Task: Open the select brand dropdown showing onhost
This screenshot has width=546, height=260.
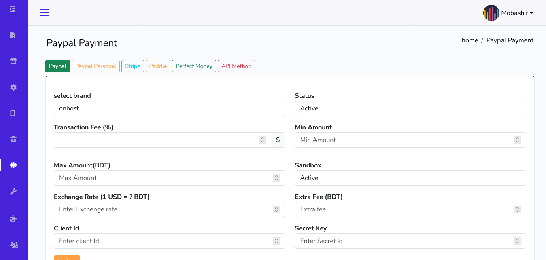Action: pos(169,108)
